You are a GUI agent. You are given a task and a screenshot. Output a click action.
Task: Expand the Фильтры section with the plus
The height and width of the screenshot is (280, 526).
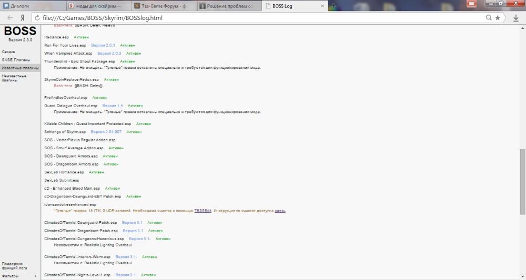pyautogui.click(x=35, y=276)
